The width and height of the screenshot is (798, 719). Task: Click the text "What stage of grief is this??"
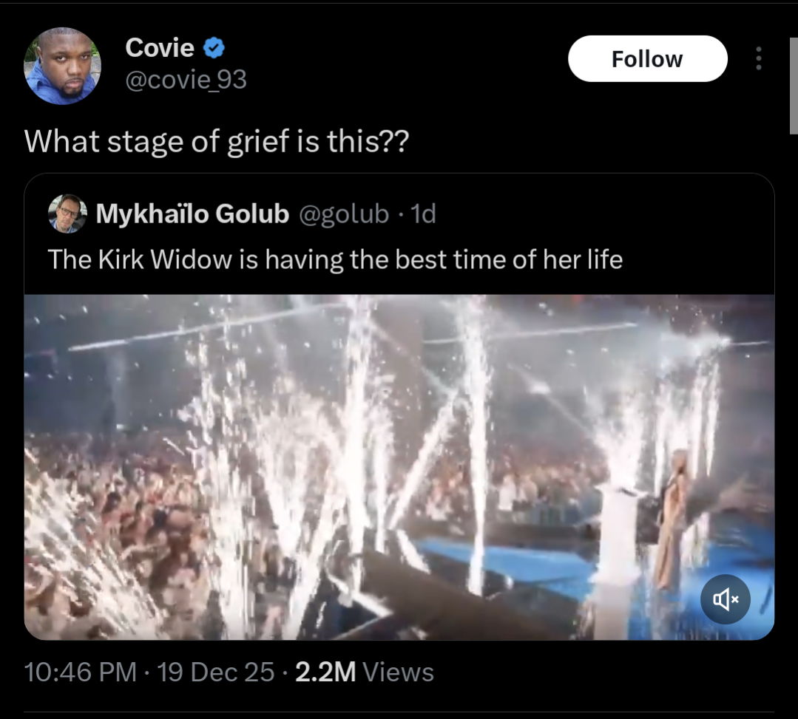pos(216,140)
